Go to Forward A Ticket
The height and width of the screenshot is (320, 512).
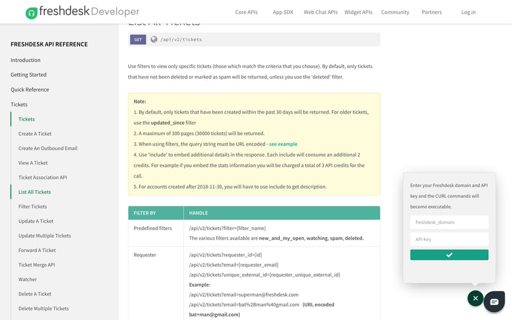pos(37,250)
